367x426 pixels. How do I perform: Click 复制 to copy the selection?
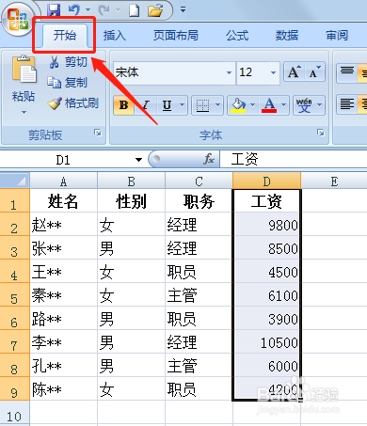click(x=68, y=83)
